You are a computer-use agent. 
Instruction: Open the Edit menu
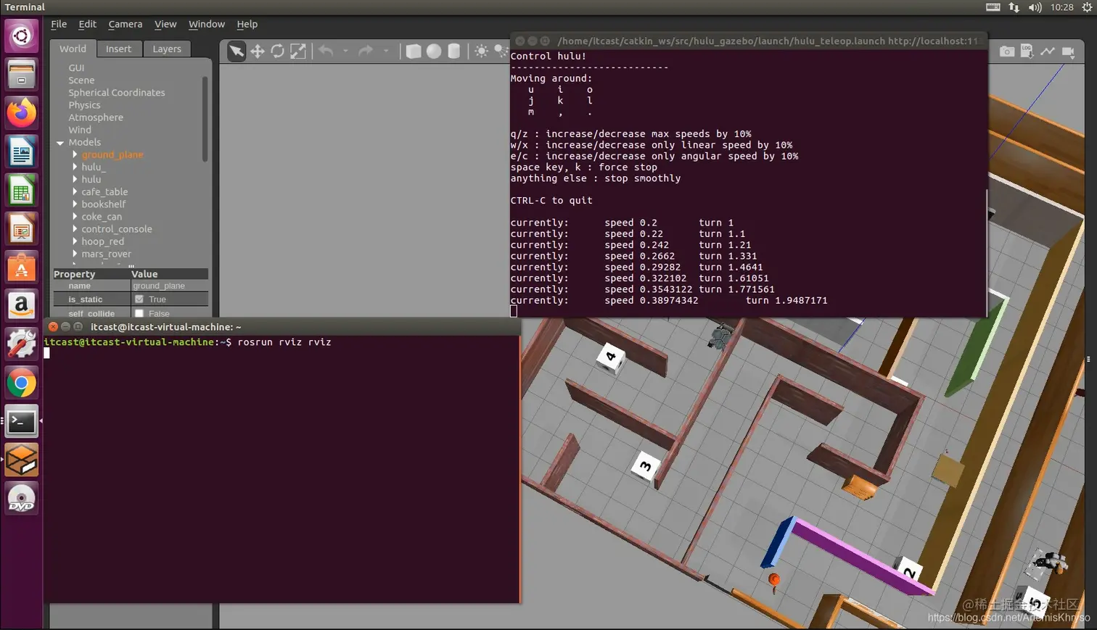87,24
